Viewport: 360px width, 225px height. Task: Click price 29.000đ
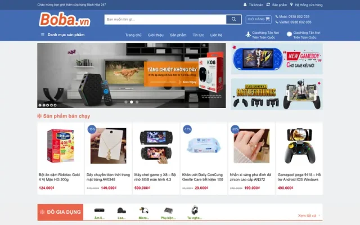[201, 188]
